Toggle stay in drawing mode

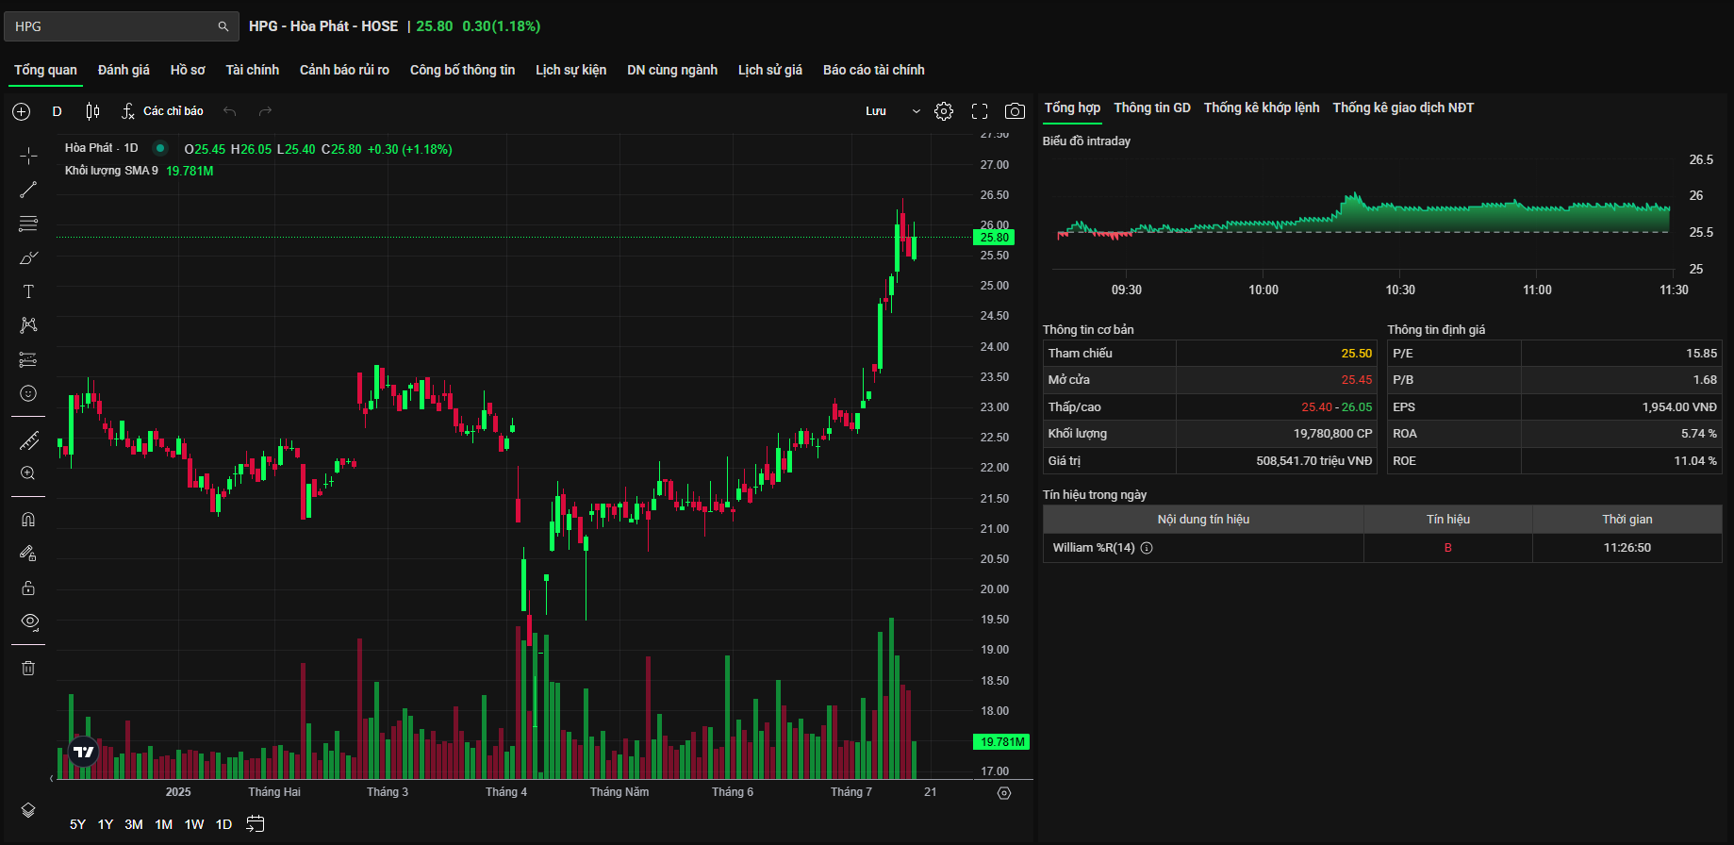(x=28, y=554)
